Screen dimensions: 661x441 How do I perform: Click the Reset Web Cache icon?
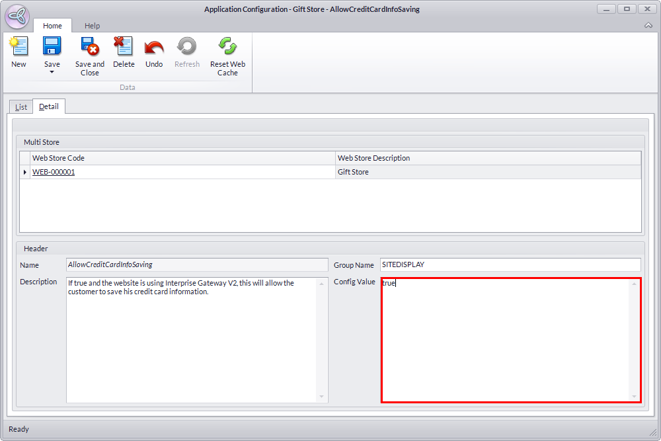(227, 47)
